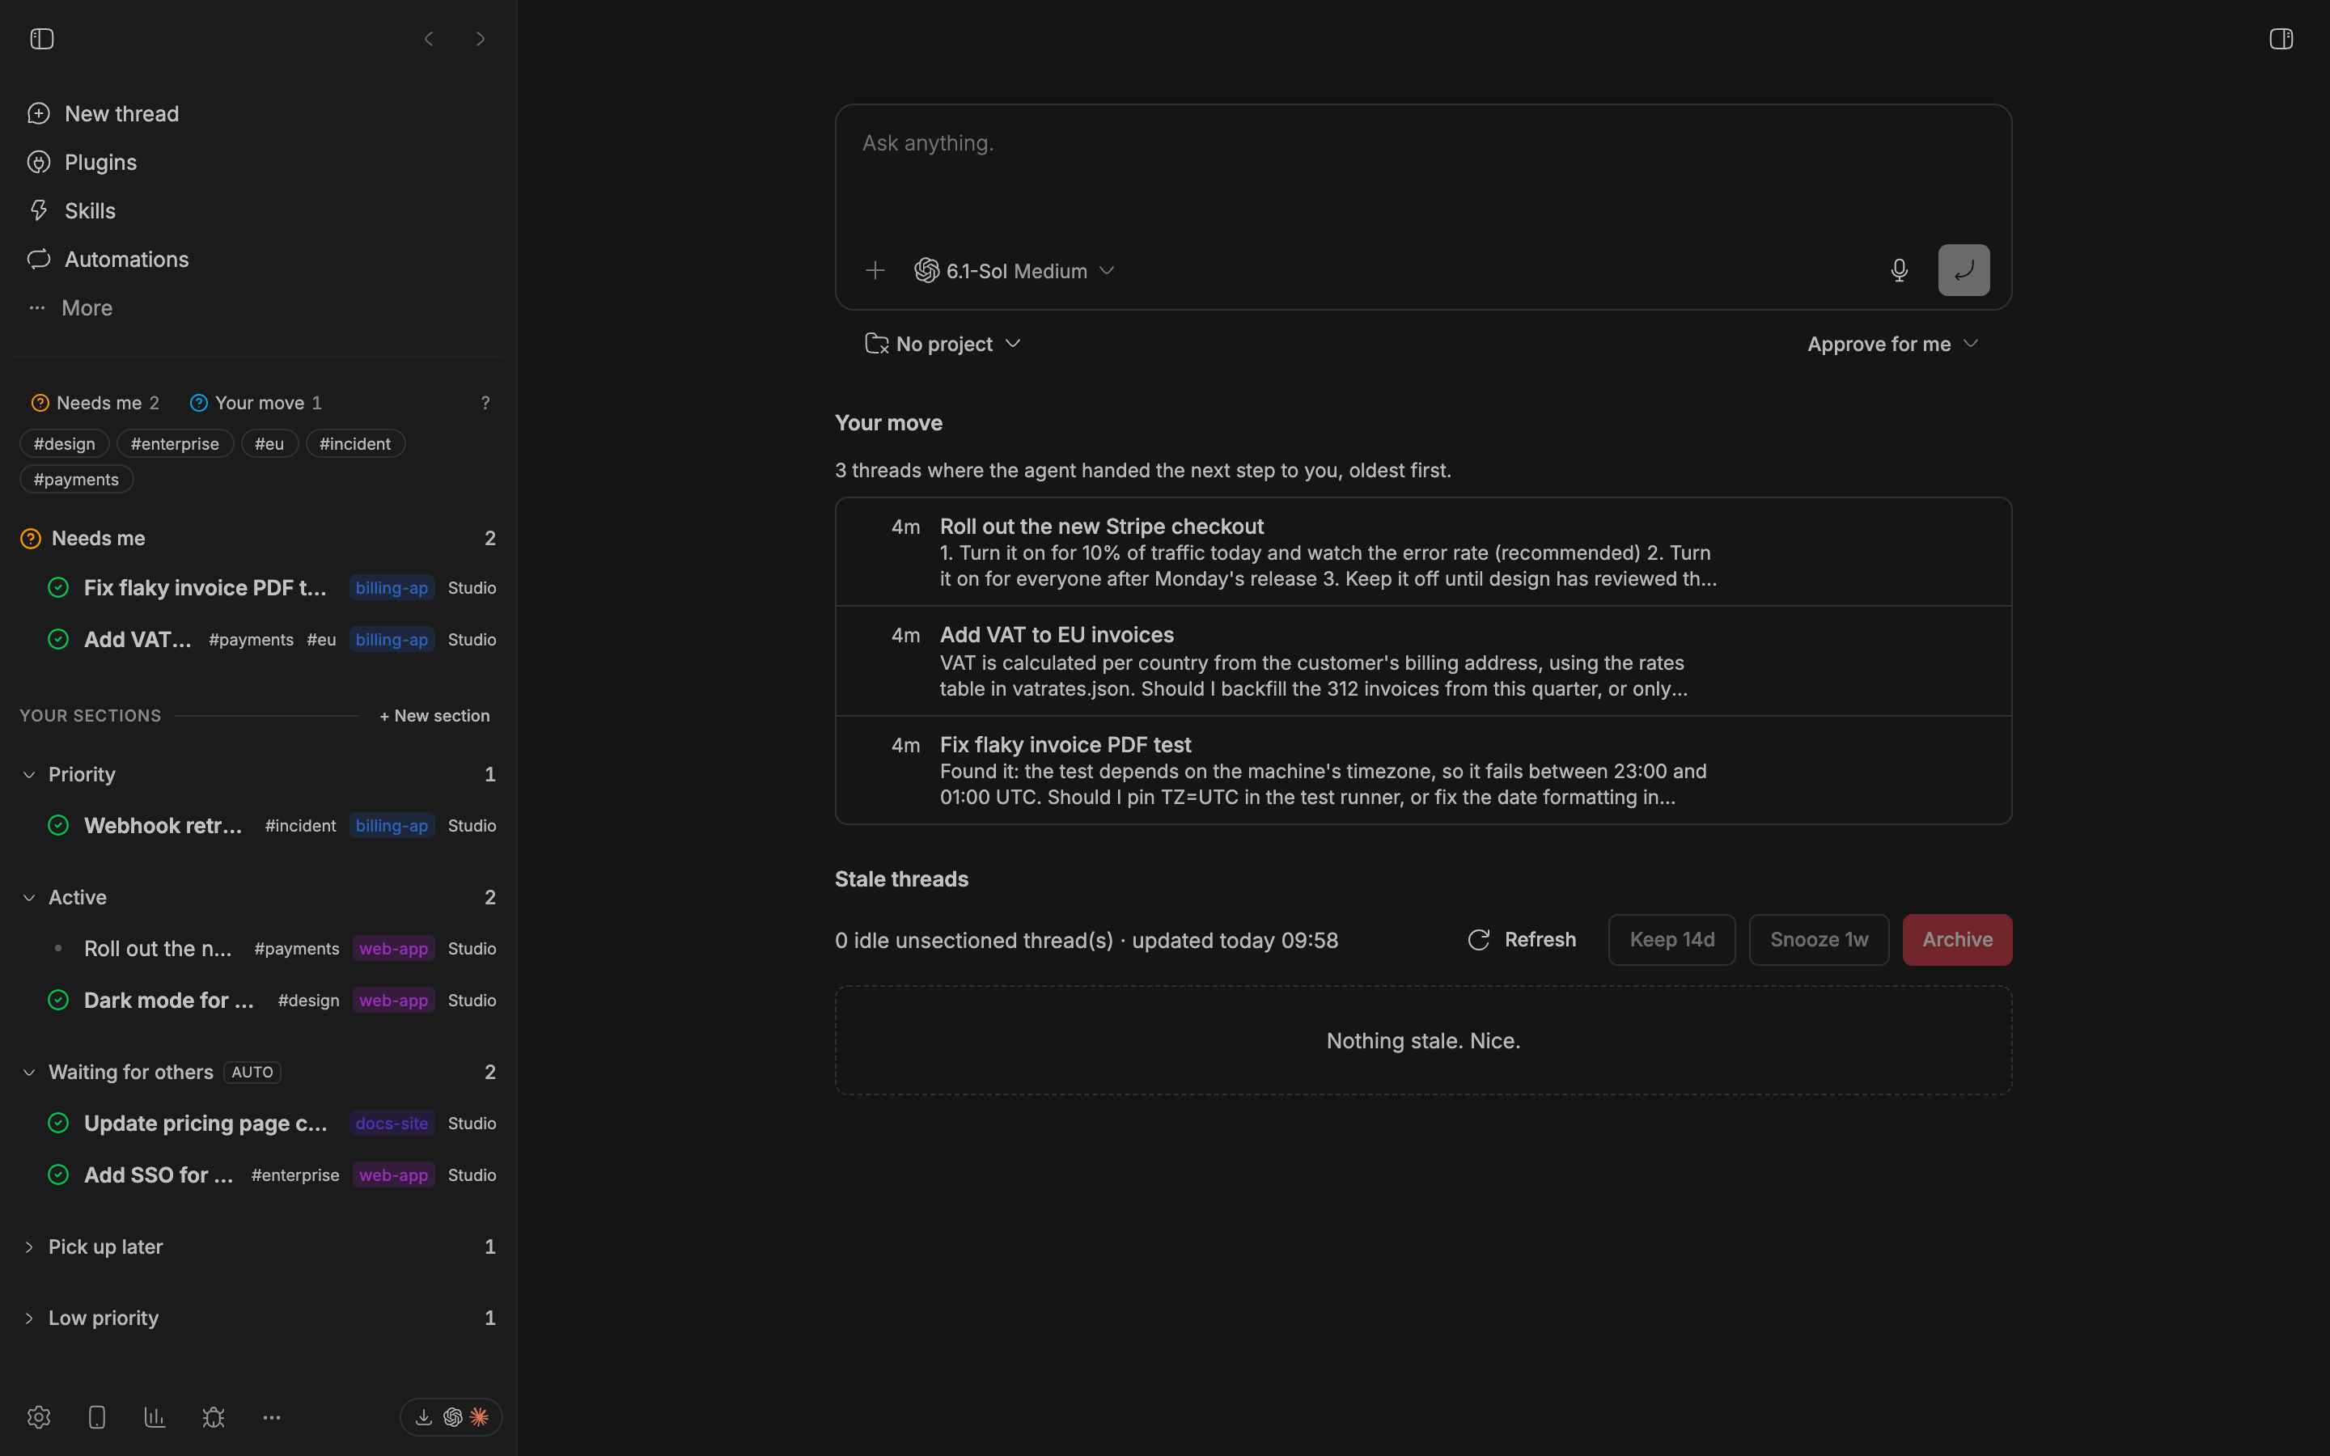Viewport: 2330px width, 1456px height.
Task: Open the 6.1-Sol Medium model dropdown
Action: pyautogui.click(x=1015, y=271)
